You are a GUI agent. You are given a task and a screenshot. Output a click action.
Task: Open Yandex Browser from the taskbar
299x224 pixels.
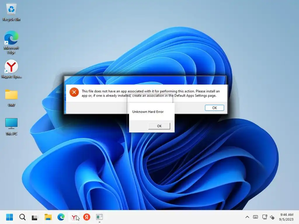[x=74, y=217]
